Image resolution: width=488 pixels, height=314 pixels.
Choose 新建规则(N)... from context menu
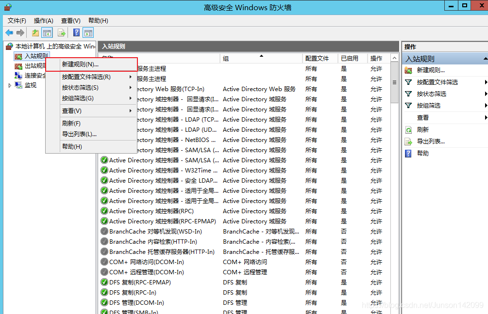click(91, 64)
